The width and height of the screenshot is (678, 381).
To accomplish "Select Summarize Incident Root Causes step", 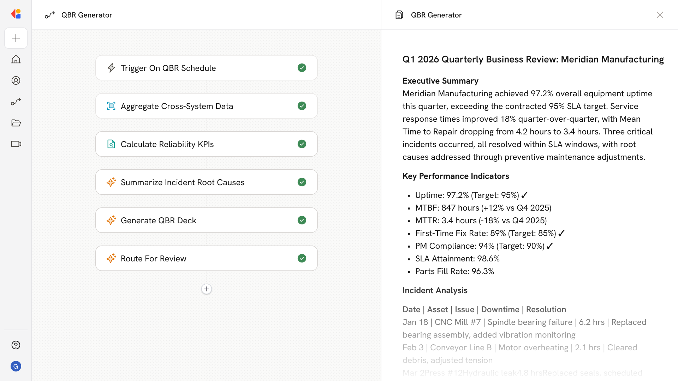I will click(182, 182).
